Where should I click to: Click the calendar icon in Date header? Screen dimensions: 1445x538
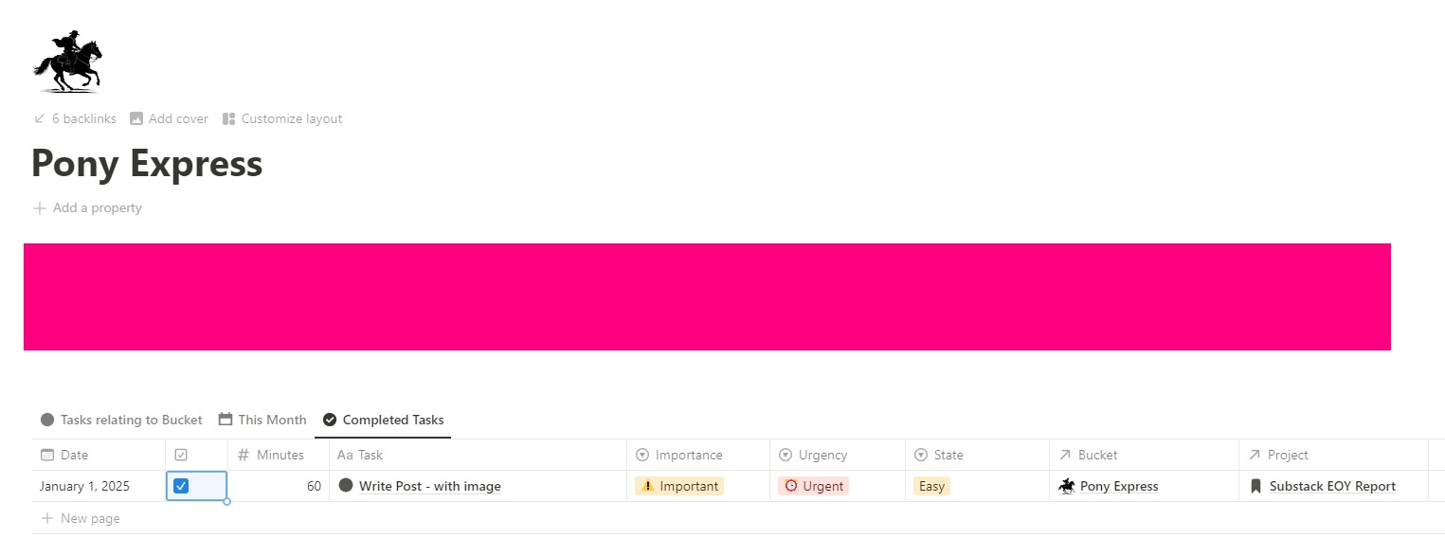47,455
